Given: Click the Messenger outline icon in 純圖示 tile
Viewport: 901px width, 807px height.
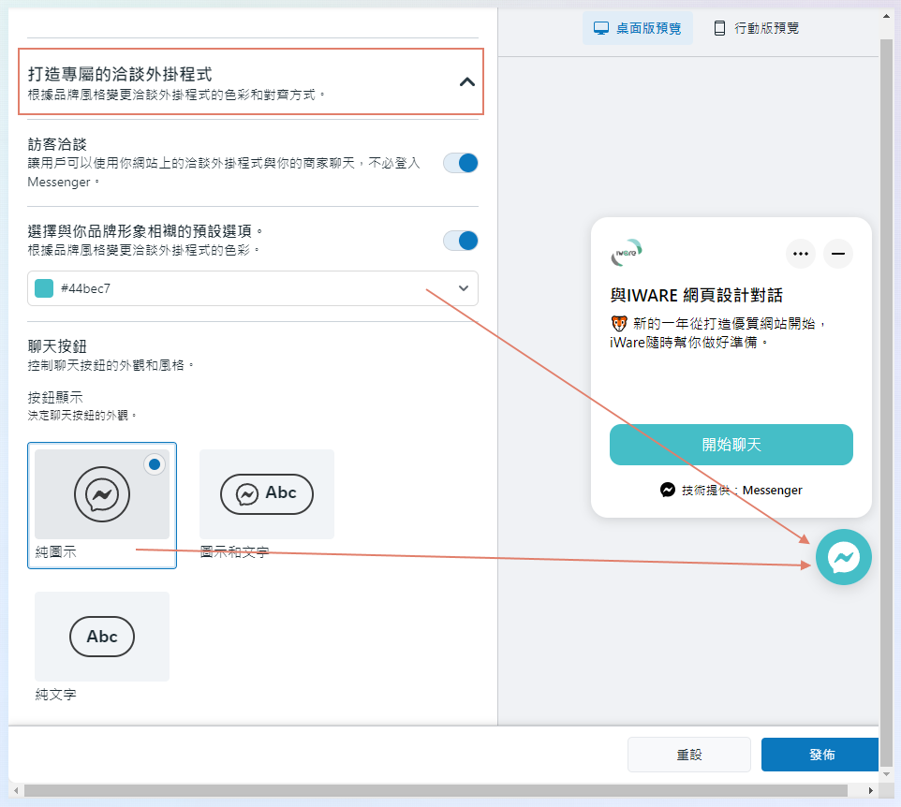Looking at the screenshot, I should pyautogui.click(x=102, y=494).
